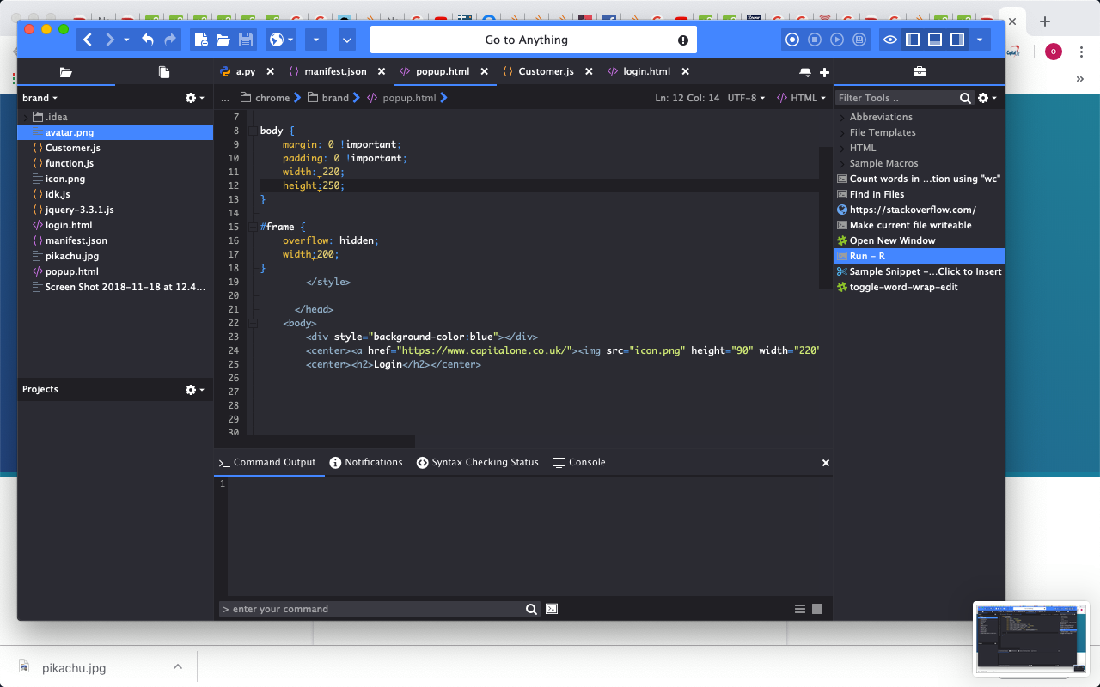The image size is (1100, 687).
Task: Click the new tab plus icon
Action: (x=824, y=72)
